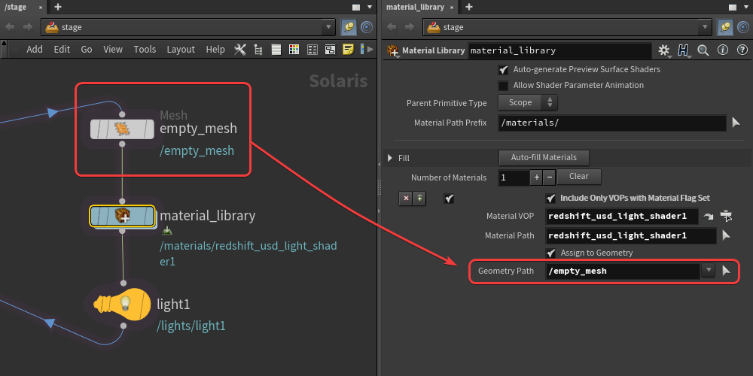Go back in the parameter pane path

(x=392, y=27)
